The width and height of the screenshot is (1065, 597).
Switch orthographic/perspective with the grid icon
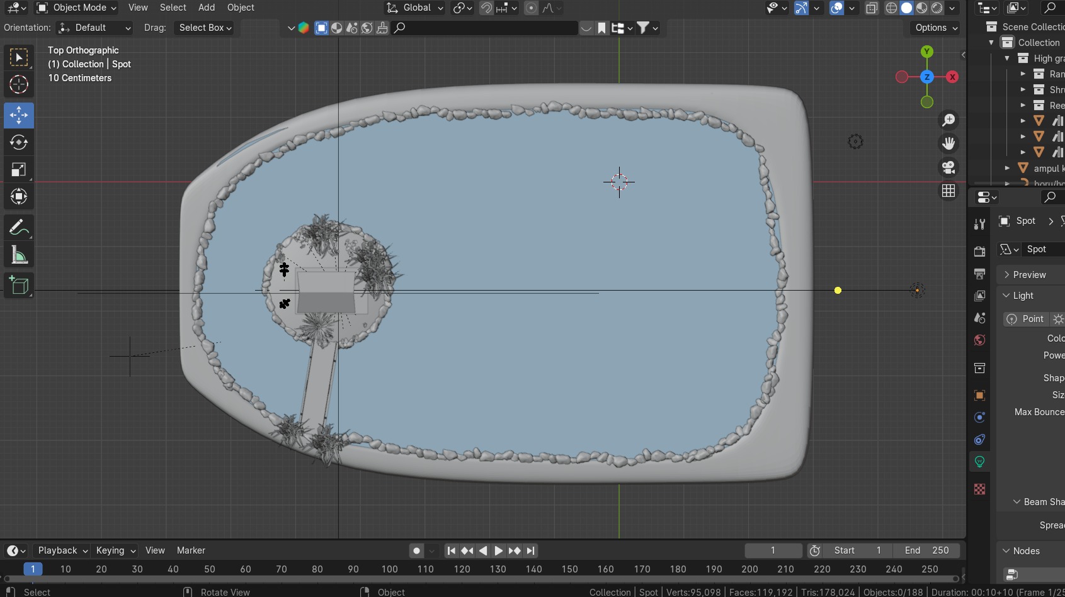948,191
